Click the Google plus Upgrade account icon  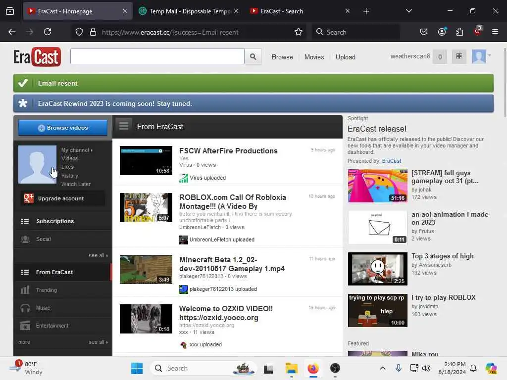28,198
